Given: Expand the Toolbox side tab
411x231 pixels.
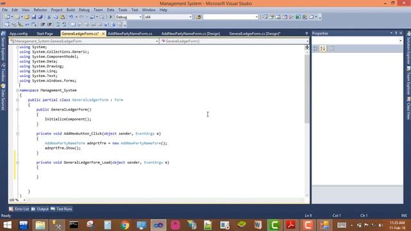Looking at the screenshot, I should point(3,73).
